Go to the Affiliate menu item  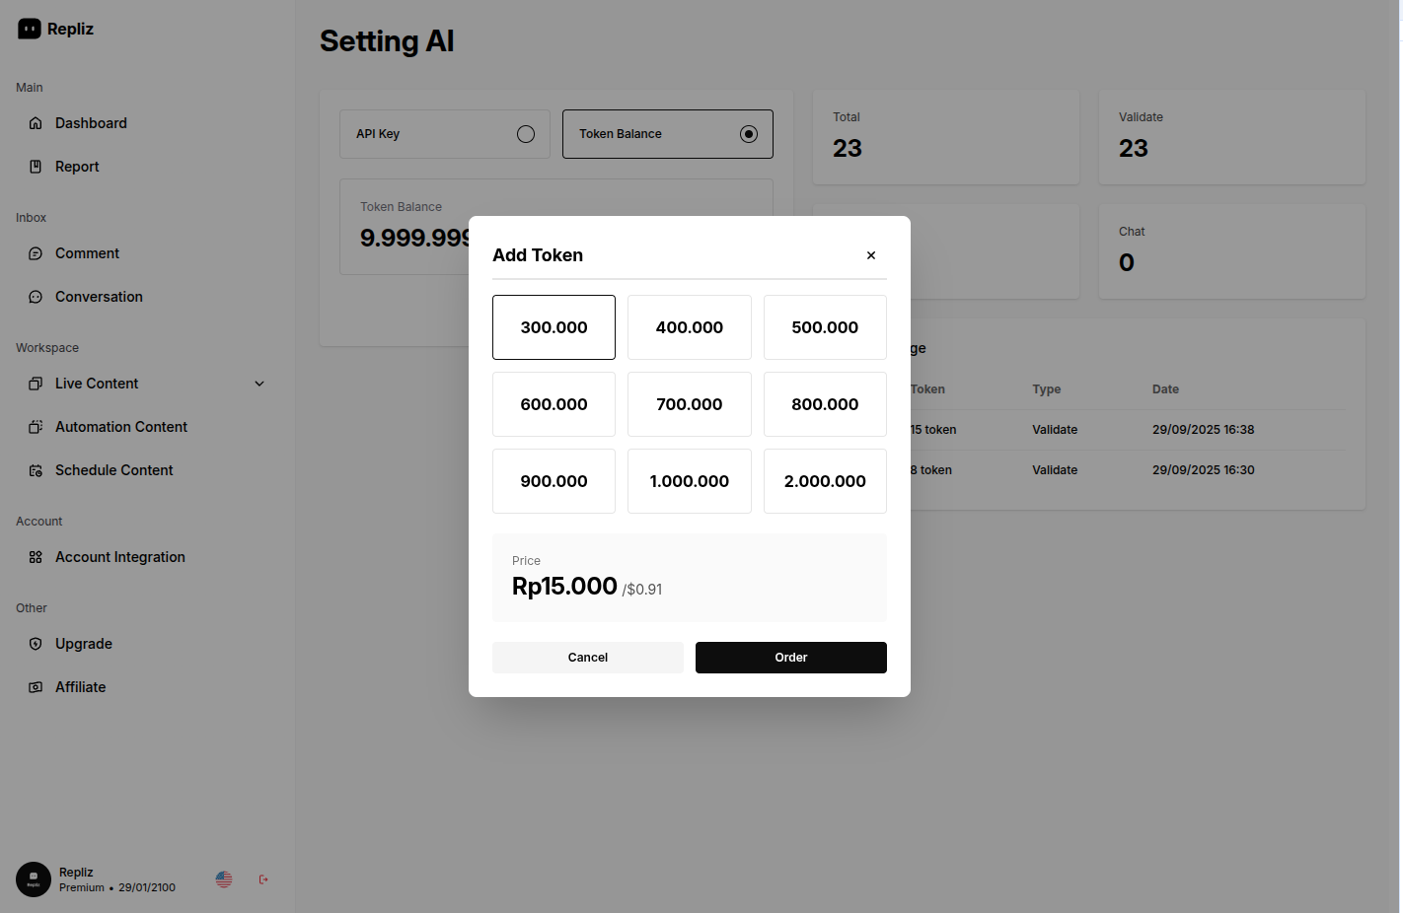click(x=80, y=687)
